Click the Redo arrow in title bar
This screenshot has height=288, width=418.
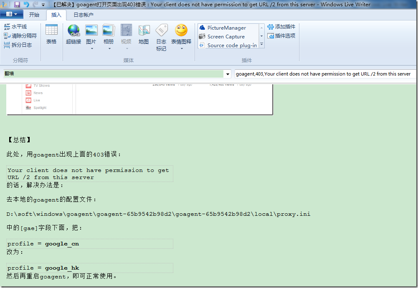35,4
